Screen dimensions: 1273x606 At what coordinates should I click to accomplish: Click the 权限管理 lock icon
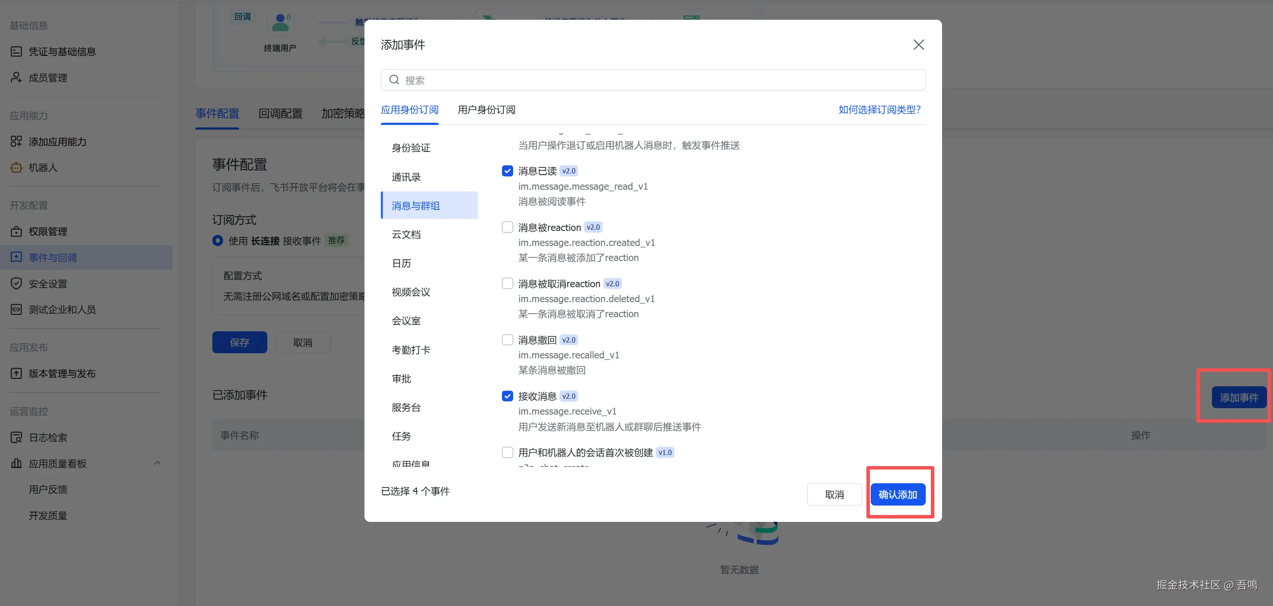tap(16, 231)
